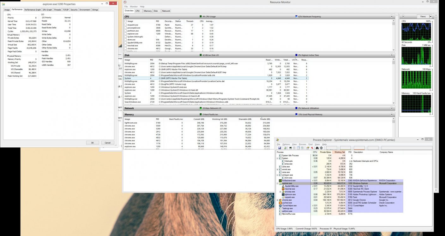This screenshot has height=236, width=445.
Task: Click the SpyderUtility.exe icon in process tree
Action: point(283,186)
